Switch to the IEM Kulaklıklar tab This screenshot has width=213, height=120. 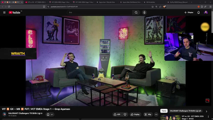(x=154, y=2)
